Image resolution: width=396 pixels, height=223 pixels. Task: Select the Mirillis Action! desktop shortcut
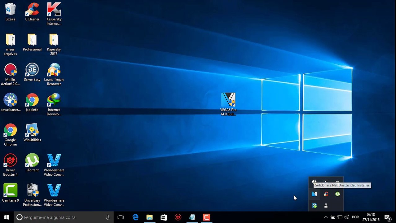pyautogui.click(x=10, y=75)
